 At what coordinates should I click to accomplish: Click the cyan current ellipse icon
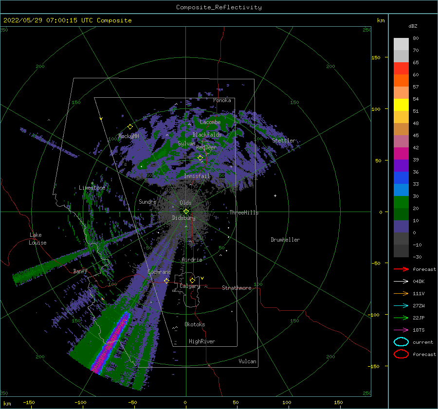coord(401,342)
